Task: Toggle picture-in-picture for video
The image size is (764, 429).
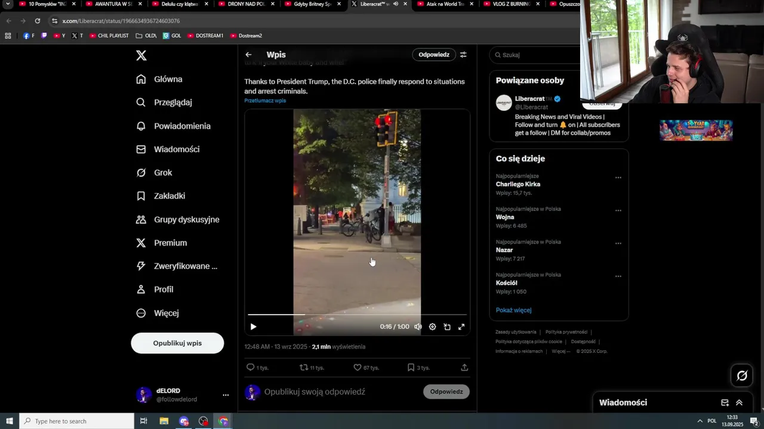Action: [x=447, y=327]
